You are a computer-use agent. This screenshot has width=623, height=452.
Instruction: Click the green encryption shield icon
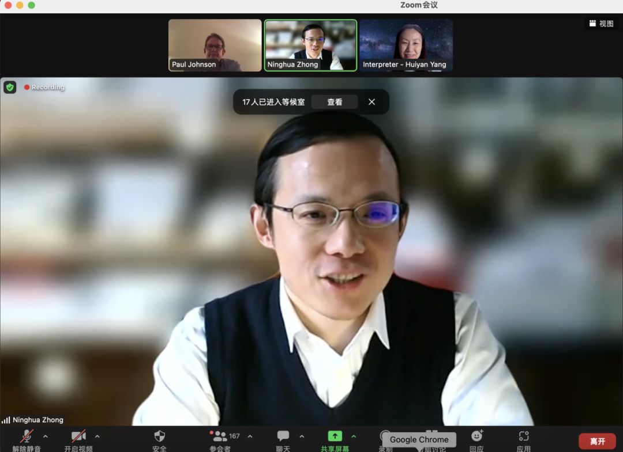click(10, 87)
